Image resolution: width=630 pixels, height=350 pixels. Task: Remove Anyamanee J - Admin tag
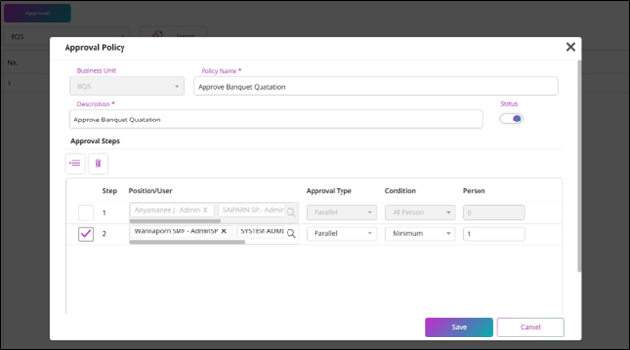(205, 210)
